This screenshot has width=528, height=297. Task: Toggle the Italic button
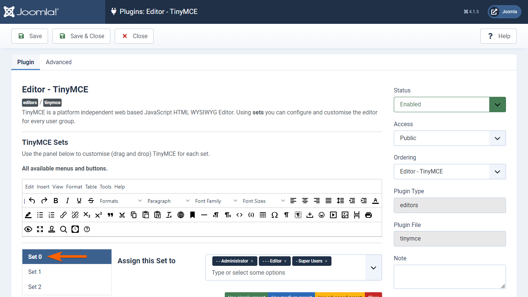pyautogui.click(x=67, y=201)
